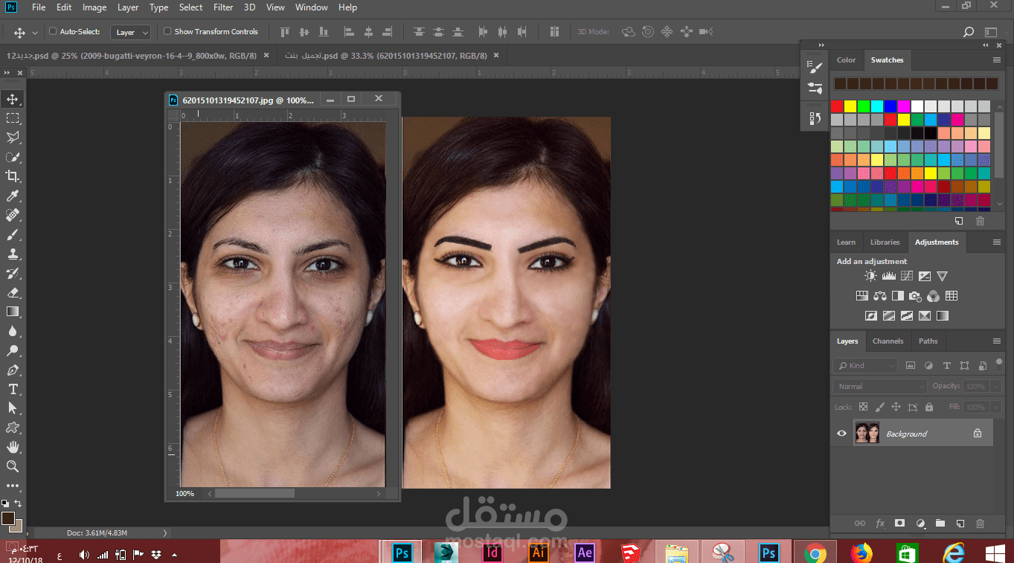Enable Show Transform Controls checkbox
This screenshot has height=563, width=1014.
pyautogui.click(x=167, y=31)
